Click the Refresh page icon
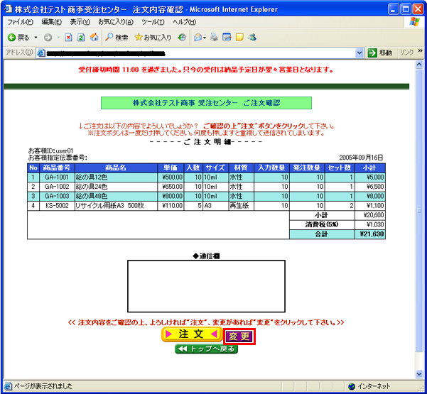The image size is (427, 394). pyautogui.click(x=81, y=38)
